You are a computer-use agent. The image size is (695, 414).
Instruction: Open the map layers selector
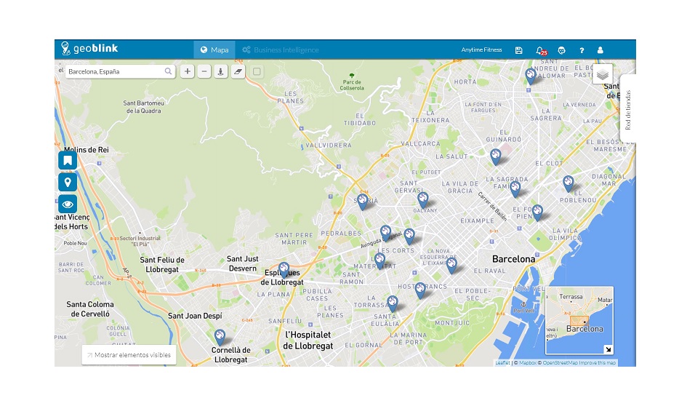click(602, 74)
